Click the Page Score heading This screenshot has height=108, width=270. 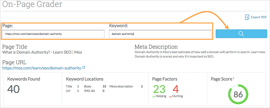(221, 79)
